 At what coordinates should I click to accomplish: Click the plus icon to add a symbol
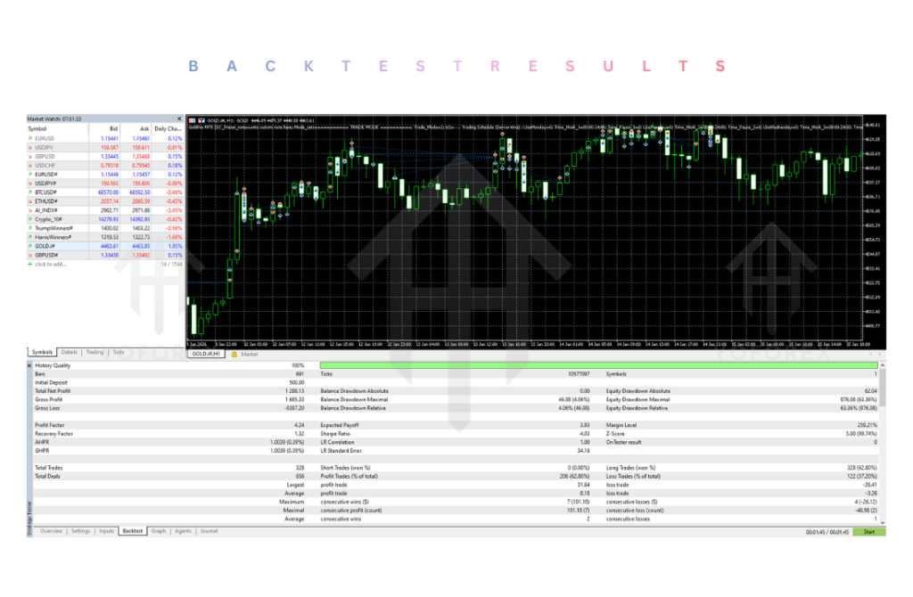pos(32,265)
